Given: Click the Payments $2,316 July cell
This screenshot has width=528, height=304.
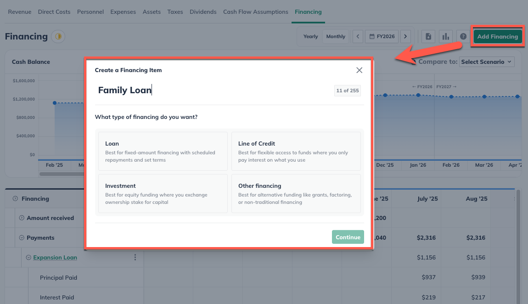Looking at the screenshot, I should (426, 238).
